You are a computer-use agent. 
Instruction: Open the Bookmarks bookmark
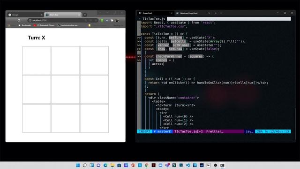tap(25, 25)
